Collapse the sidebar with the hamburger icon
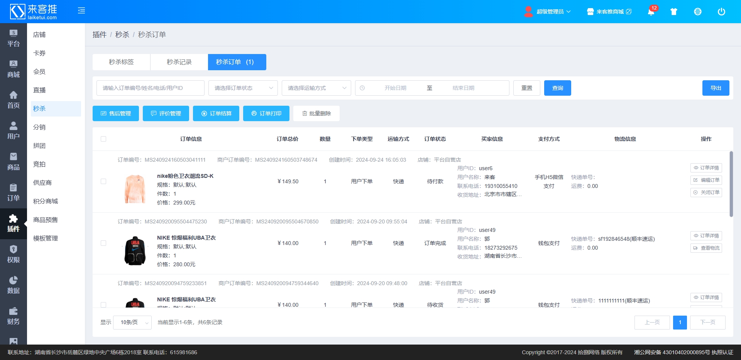Screen dimensions: 741x360 pos(81,11)
